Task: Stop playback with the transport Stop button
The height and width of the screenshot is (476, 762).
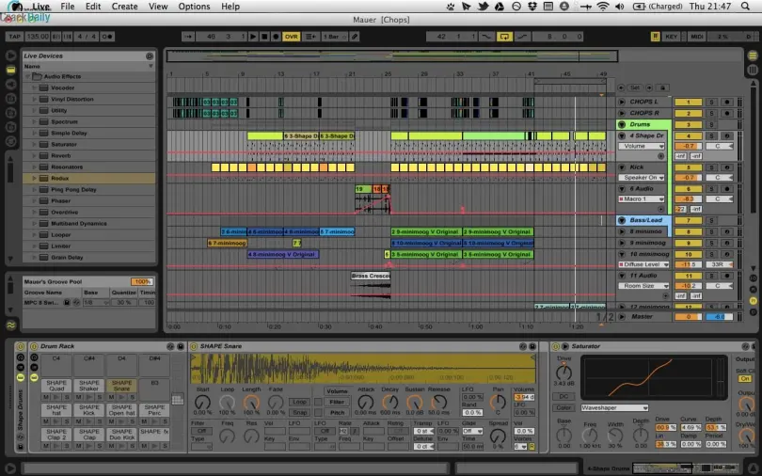Action: click(264, 37)
